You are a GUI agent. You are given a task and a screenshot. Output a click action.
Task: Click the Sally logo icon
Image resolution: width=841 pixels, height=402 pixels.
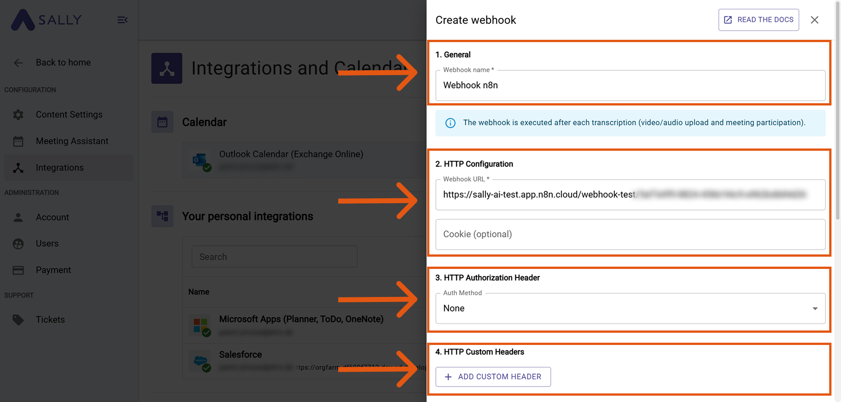pos(23,20)
